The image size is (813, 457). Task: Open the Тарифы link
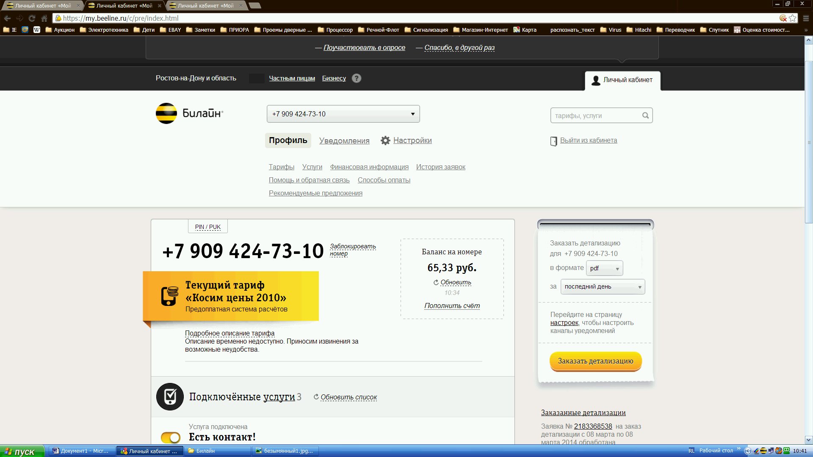pos(282,167)
